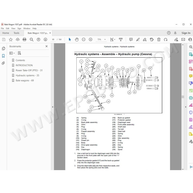Screen dimensions: 193x193
Task: Enable scrolling read mode icon
Action: pos(121,39)
